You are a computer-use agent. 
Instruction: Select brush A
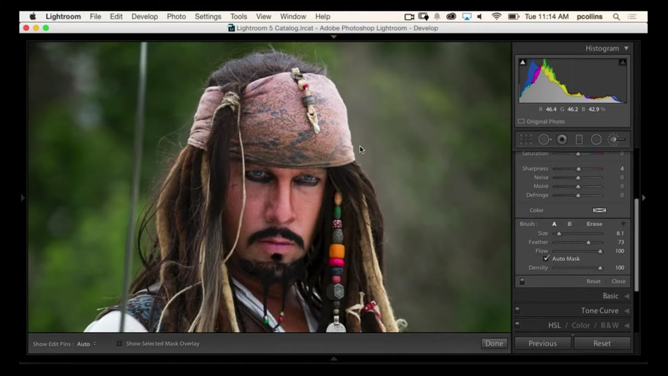tap(554, 224)
